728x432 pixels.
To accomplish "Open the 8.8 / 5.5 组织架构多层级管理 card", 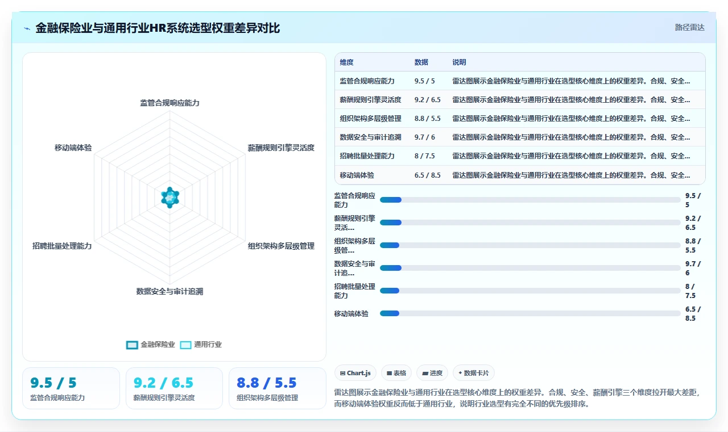I will pyautogui.click(x=278, y=388).
